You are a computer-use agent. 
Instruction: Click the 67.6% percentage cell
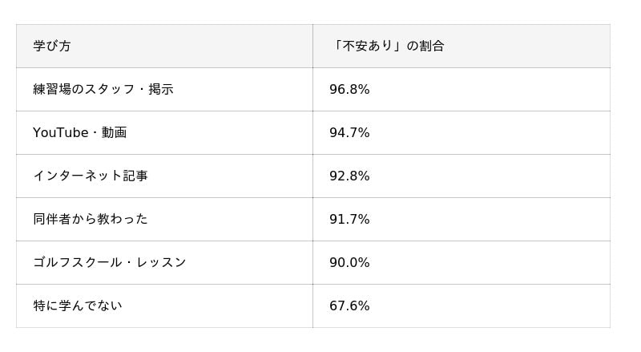tap(349, 306)
